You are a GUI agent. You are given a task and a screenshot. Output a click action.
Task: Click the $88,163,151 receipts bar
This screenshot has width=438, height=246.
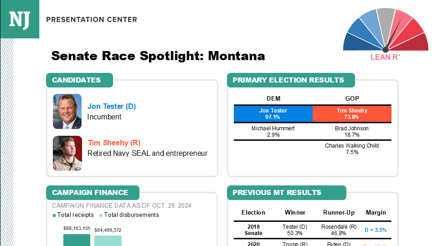[x=77, y=240]
